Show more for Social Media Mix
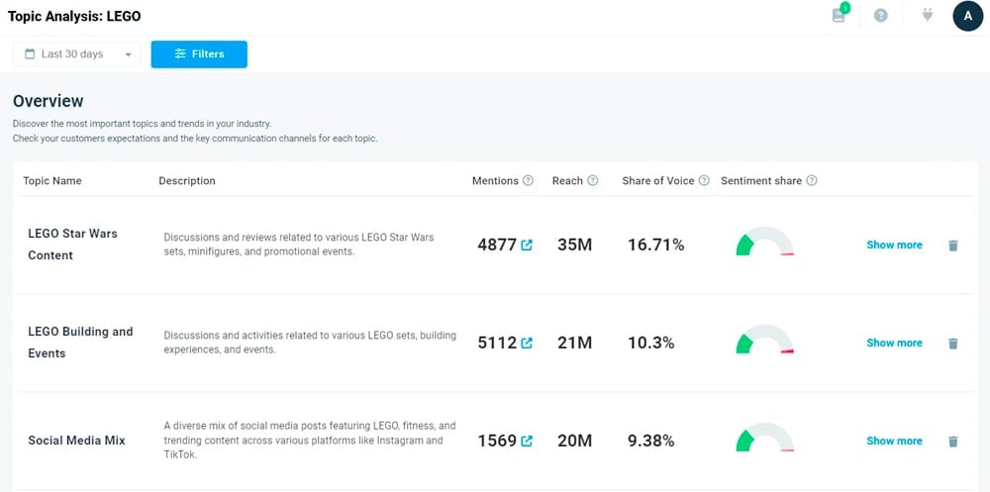 (x=894, y=441)
